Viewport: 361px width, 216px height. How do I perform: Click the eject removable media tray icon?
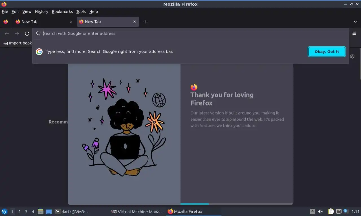point(312,211)
